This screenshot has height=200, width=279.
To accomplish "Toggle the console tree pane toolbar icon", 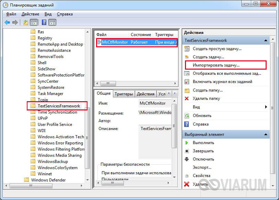I will [x=34, y=22].
